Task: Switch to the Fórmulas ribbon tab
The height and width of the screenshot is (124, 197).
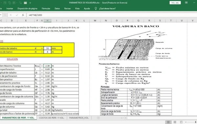Action: (46, 9)
